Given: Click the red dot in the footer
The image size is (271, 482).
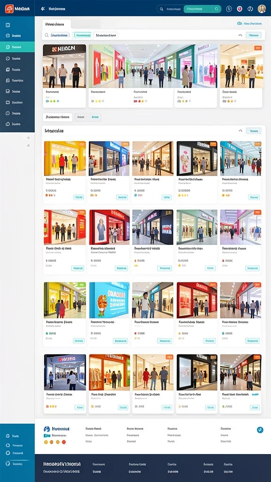Looking at the screenshot, I should (64, 442).
